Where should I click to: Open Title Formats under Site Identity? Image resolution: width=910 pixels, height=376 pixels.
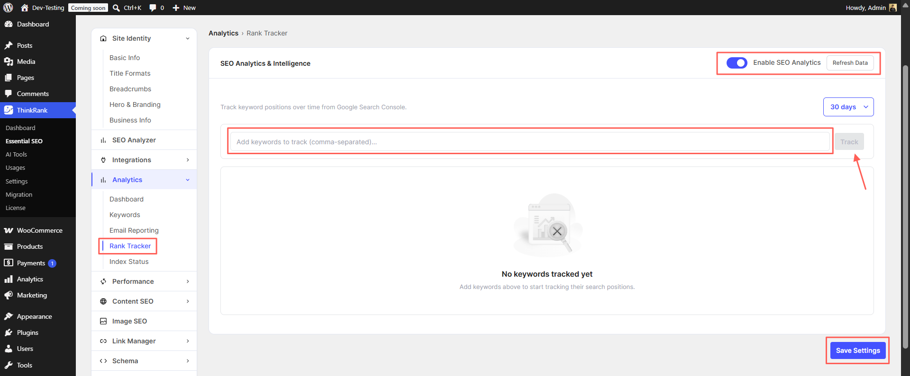point(130,73)
